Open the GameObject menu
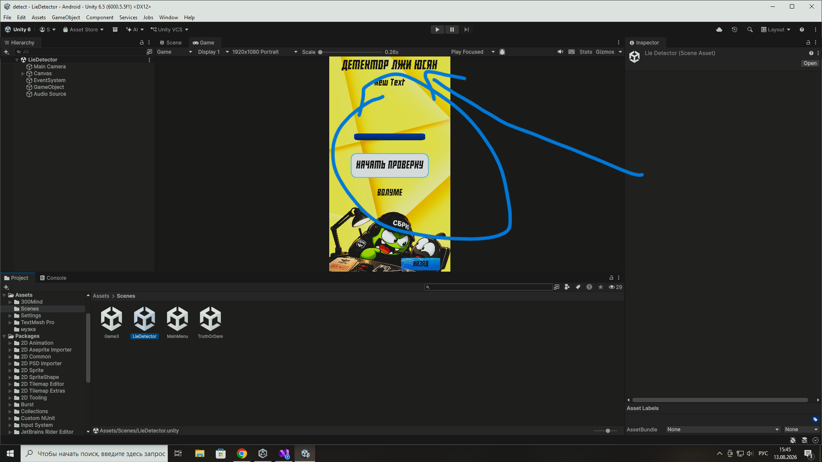 click(x=66, y=18)
